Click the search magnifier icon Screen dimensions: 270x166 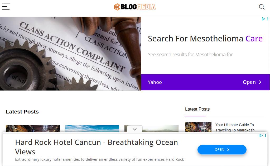pos(262,7)
